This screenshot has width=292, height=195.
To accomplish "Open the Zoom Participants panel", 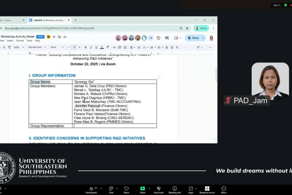I will click(x=91, y=190).
